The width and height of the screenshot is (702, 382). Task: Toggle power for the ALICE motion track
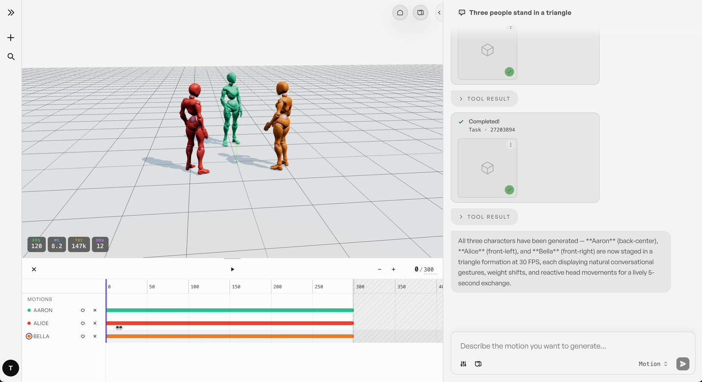click(x=83, y=324)
